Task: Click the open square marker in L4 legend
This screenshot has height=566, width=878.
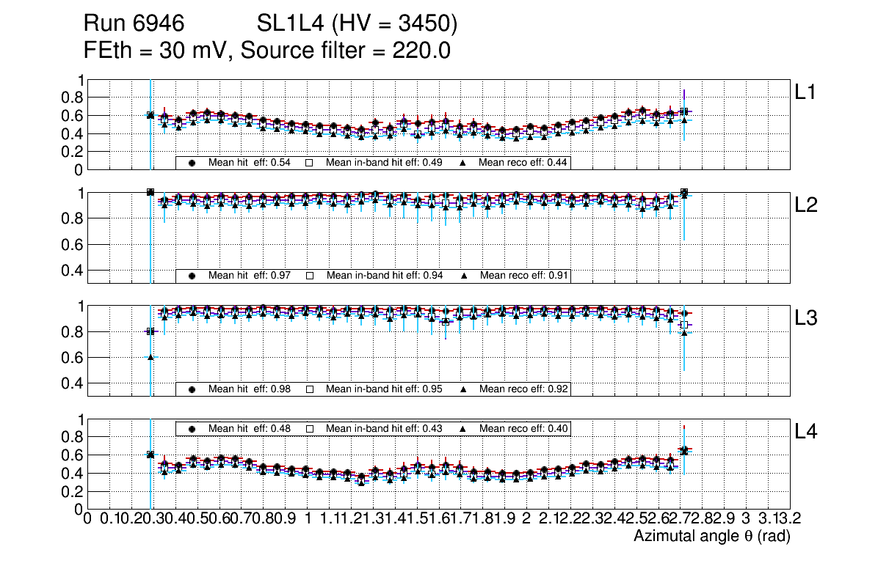Action: click(x=310, y=428)
